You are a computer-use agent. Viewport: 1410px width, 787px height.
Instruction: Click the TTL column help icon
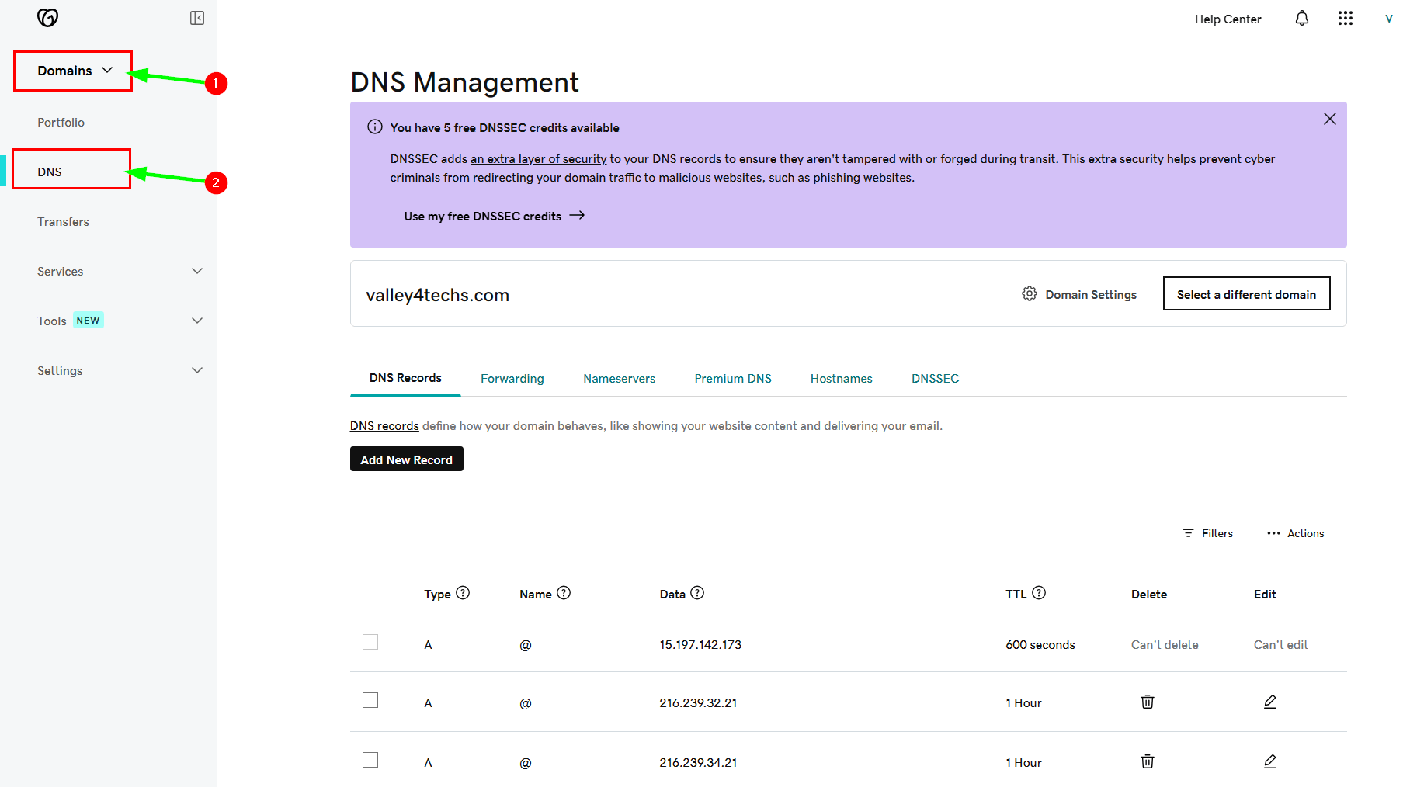[1039, 593]
